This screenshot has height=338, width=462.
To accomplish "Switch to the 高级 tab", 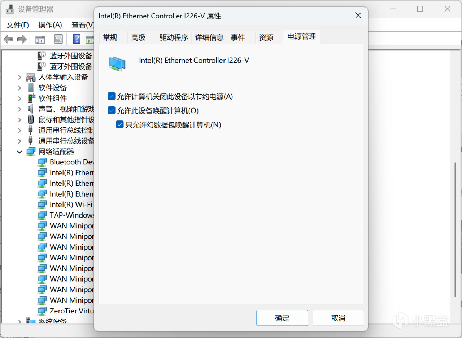I will point(141,38).
